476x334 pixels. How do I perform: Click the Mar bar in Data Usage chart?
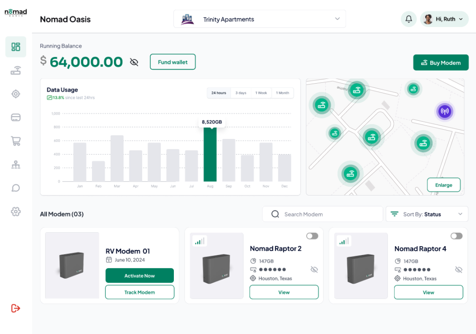117,158
